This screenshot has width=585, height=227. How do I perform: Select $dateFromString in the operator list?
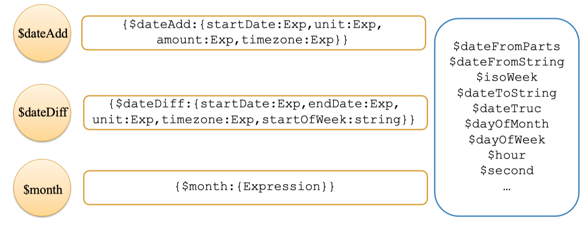(x=507, y=62)
